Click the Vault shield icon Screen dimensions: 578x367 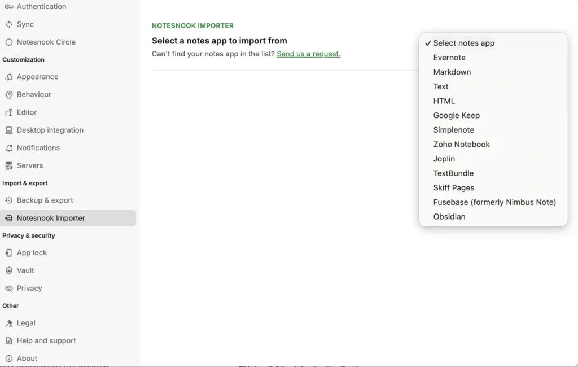(x=9, y=270)
